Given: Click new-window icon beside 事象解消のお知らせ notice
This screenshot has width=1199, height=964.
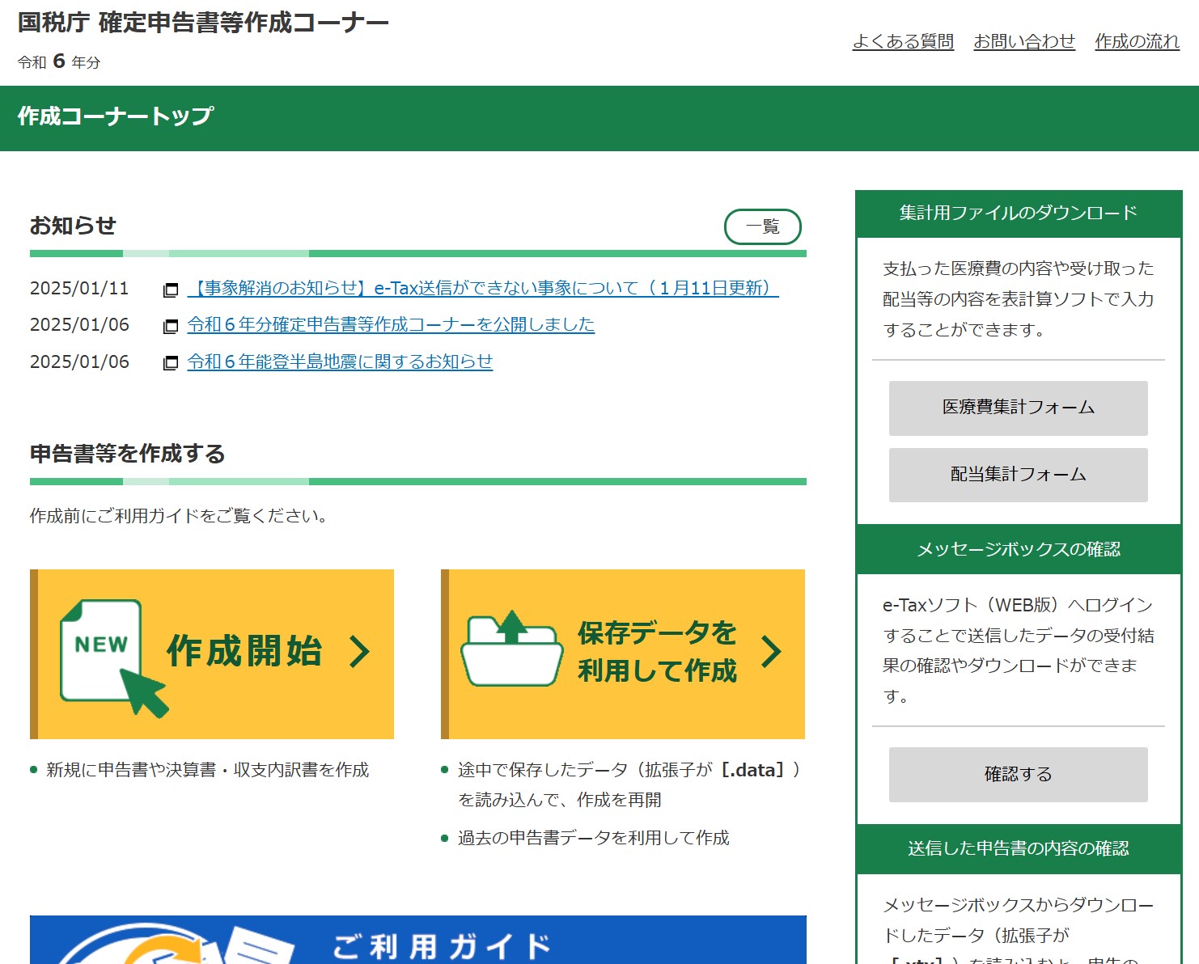Looking at the screenshot, I should pos(171,290).
